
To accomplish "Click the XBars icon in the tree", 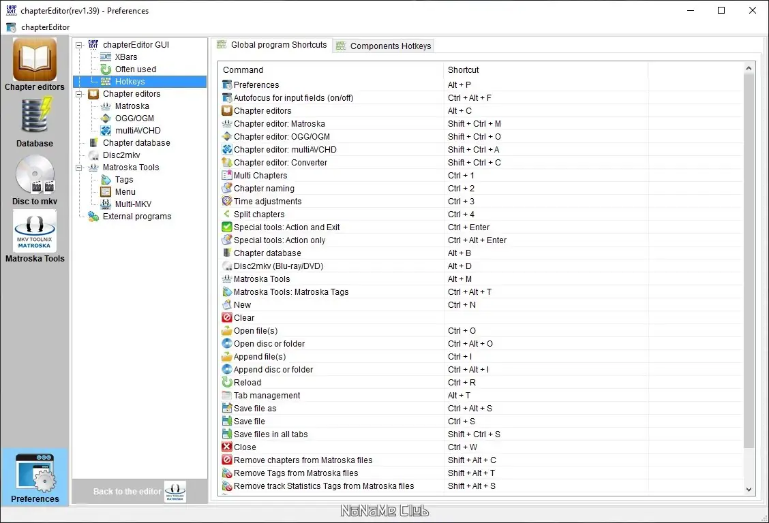I will point(106,57).
